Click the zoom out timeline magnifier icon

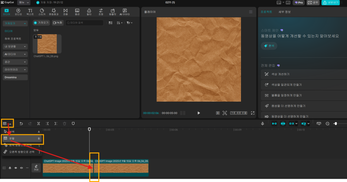click(x=327, y=123)
